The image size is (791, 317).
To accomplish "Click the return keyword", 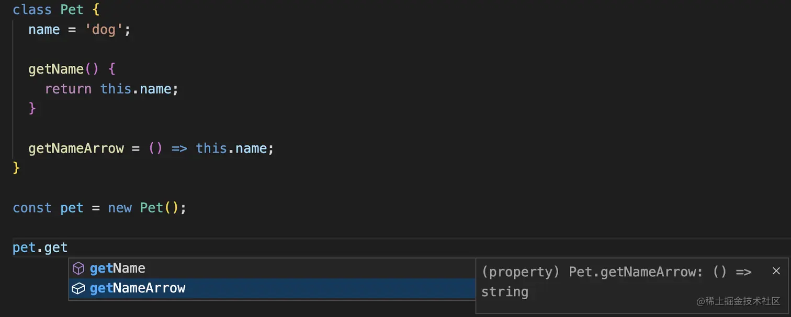I will (x=68, y=89).
